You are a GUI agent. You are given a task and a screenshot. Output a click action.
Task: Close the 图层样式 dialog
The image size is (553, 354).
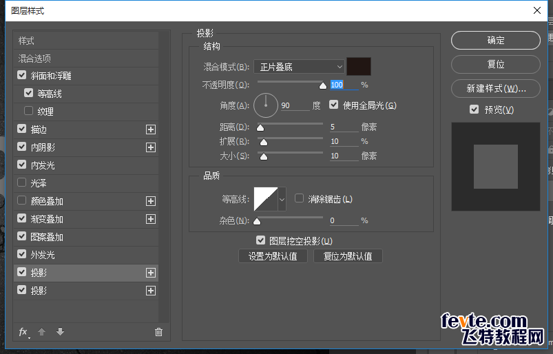coord(537,10)
